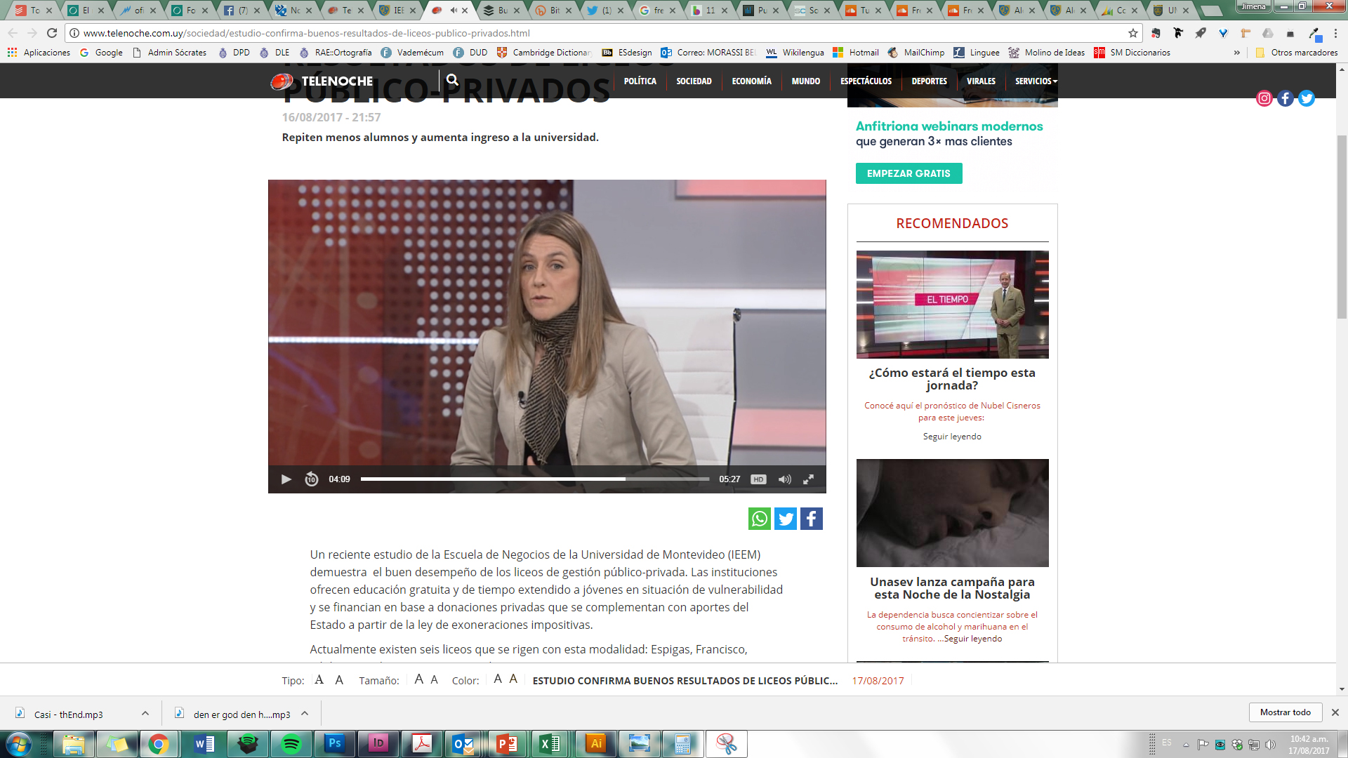1348x758 pixels.
Task: Open Otros marcadores folder
Action: [1297, 53]
